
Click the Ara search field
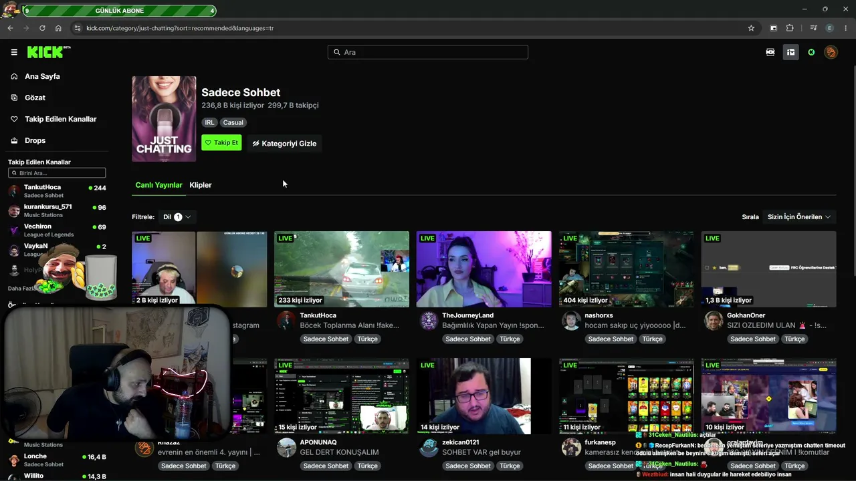tap(428, 52)
